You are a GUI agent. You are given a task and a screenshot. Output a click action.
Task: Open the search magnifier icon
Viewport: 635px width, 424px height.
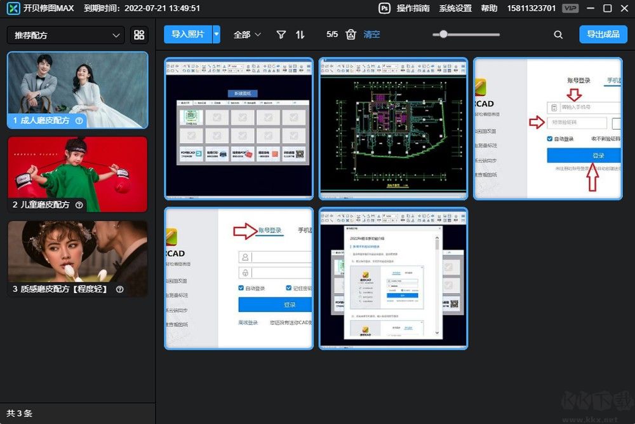click(558, 35)
